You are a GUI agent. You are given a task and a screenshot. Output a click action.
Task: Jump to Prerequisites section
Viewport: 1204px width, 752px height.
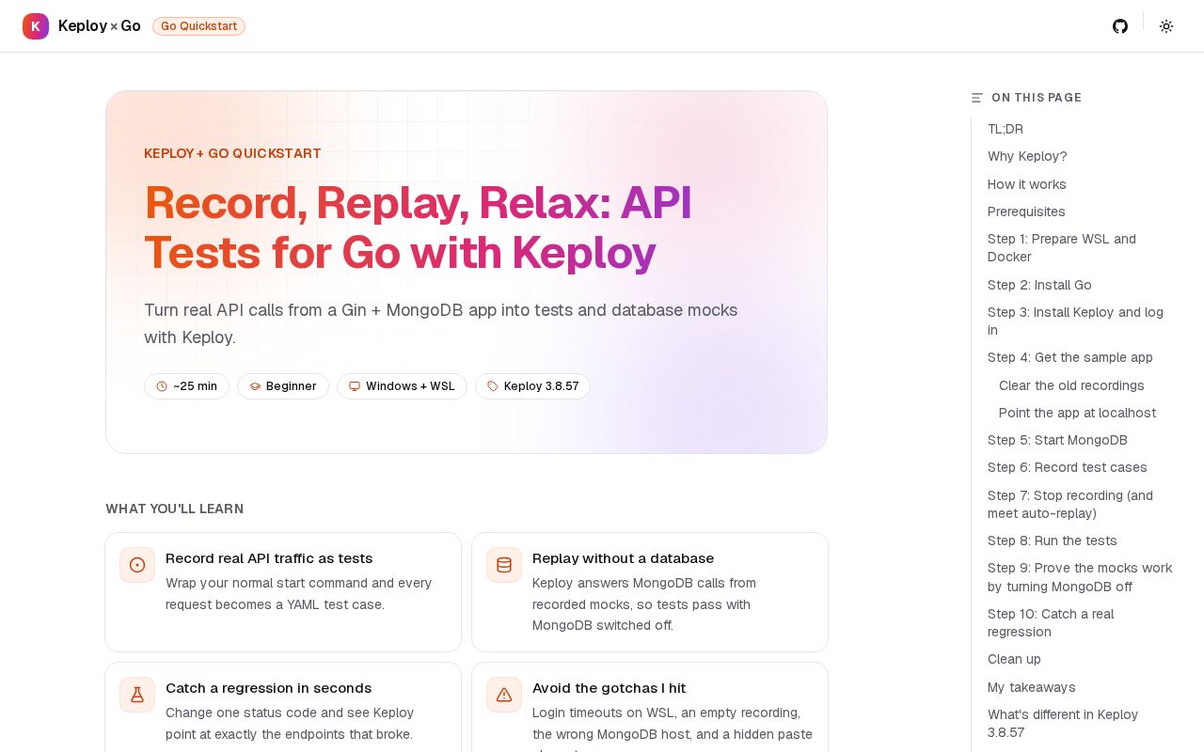(1026, 211)
